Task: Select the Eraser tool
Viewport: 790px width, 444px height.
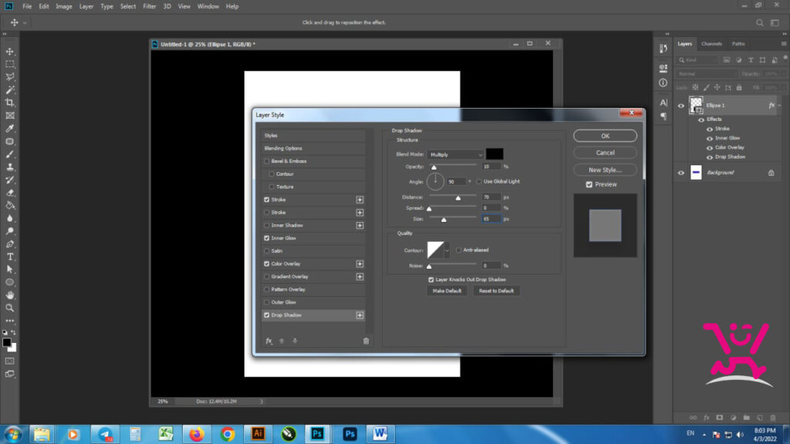Action: tap(9, 192)
